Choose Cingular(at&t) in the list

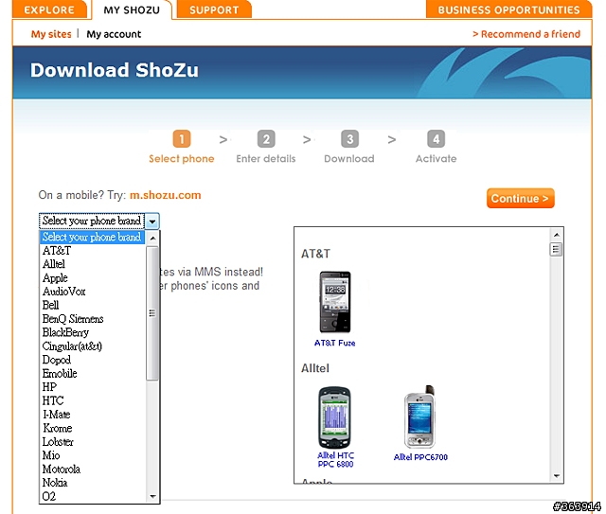[92, 346]
